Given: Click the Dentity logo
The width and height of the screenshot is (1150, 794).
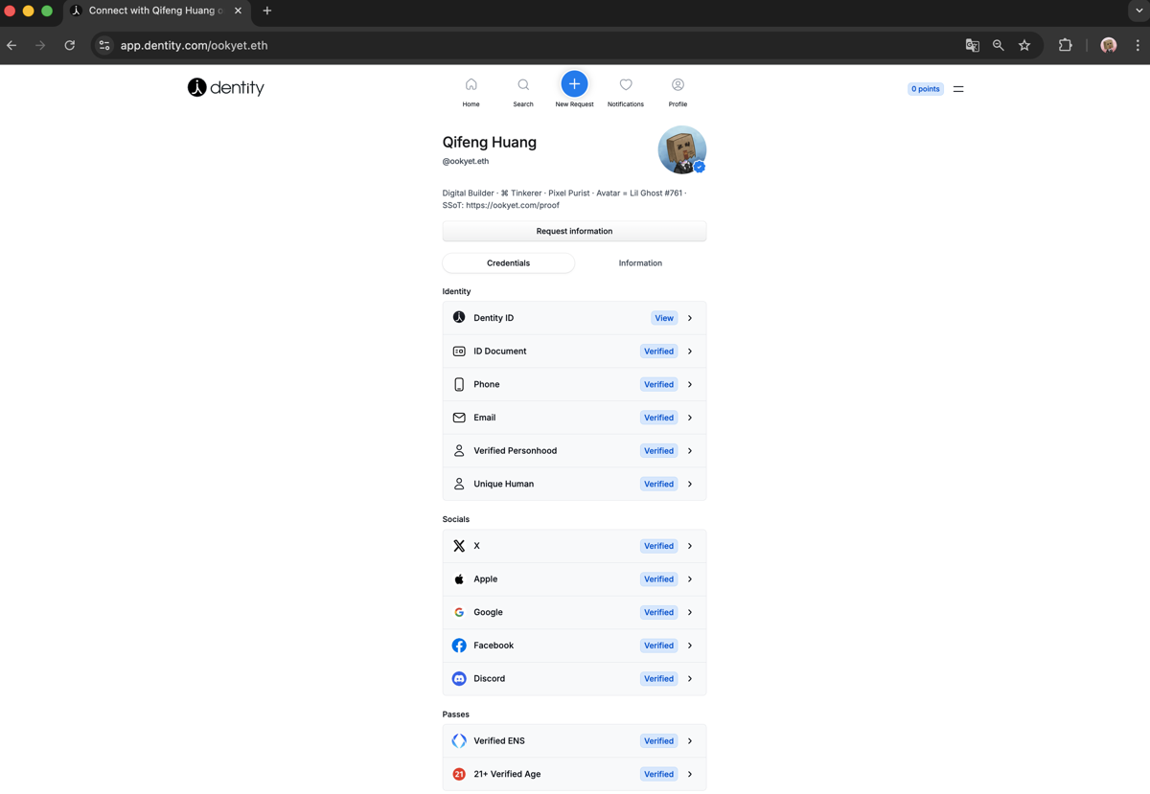Looking at the screenshot, I should tap(225, 87).
